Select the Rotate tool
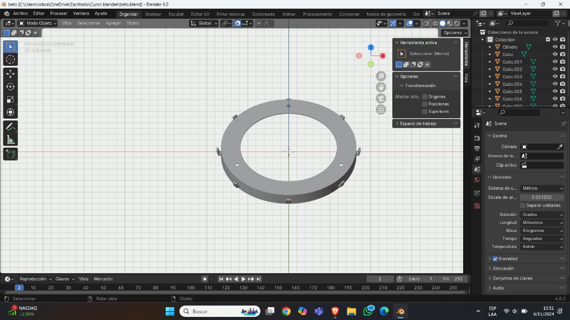 tap(11, 87)
